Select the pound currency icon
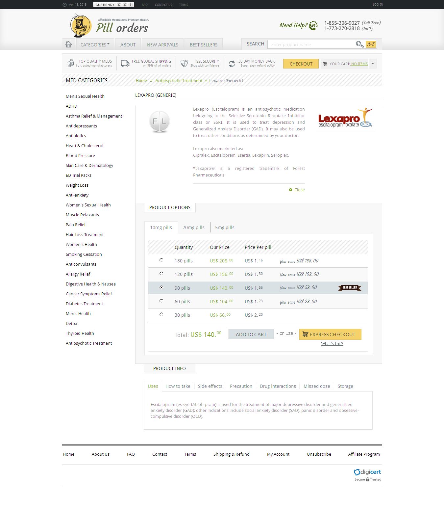444x511 pixels. tap(119, 5)
